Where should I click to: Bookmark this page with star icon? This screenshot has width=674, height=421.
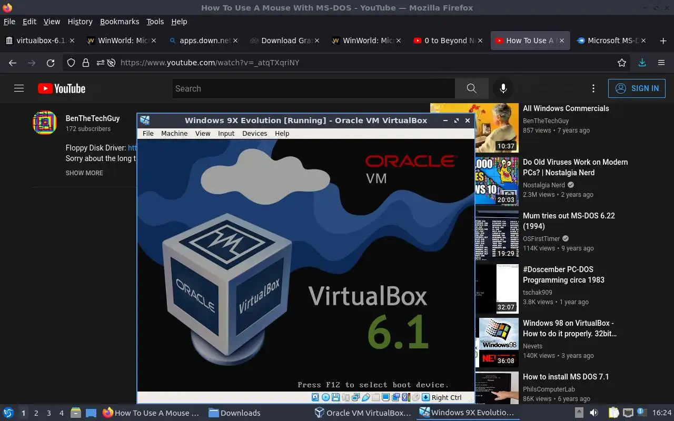(x=622, y=63)
